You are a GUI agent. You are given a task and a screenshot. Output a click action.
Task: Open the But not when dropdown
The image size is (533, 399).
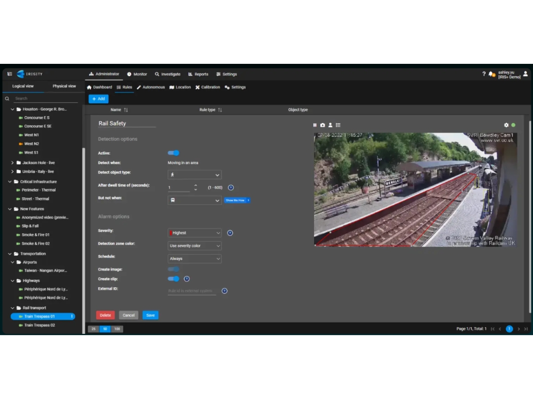195,200
